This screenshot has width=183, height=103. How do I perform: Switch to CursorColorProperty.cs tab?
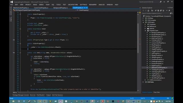pos(41,8)
